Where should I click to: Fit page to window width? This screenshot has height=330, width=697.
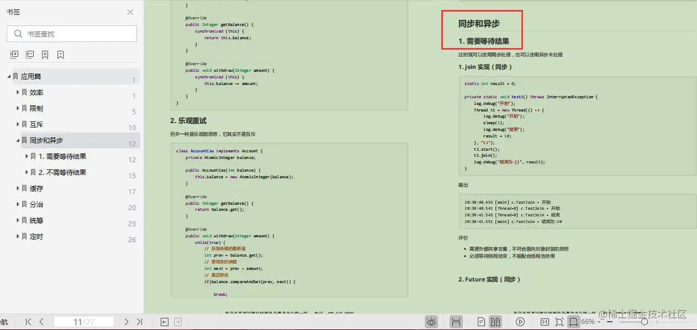click(573, 322)
